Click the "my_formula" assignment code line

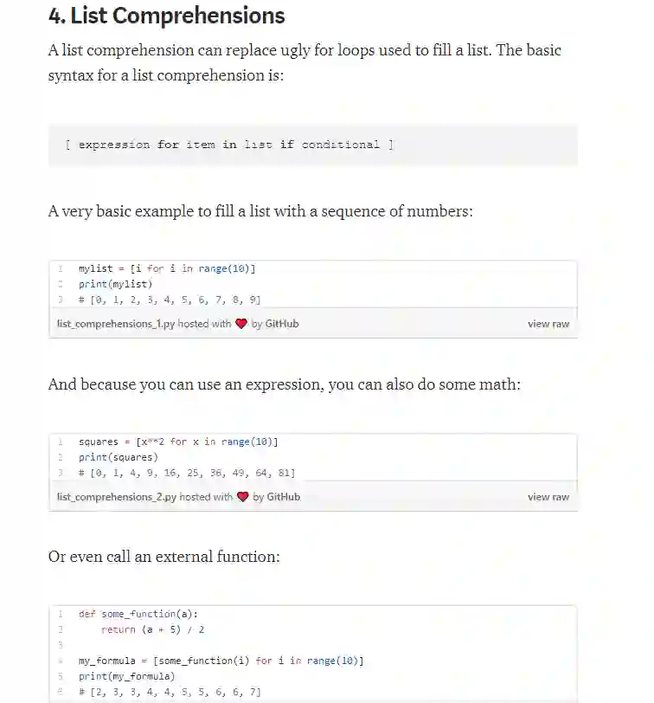(221, 661)
